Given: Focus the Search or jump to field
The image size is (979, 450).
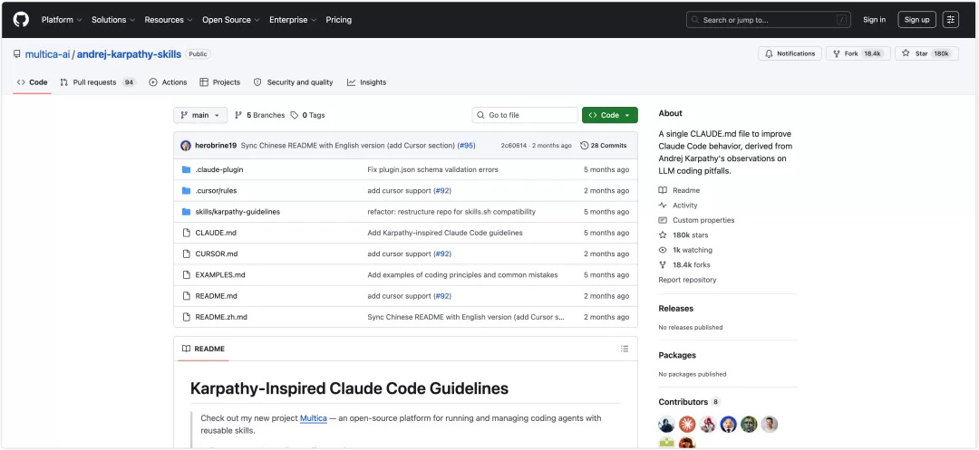Looking at the screenshot, I should pyautogui.click(x=770, y=20).
